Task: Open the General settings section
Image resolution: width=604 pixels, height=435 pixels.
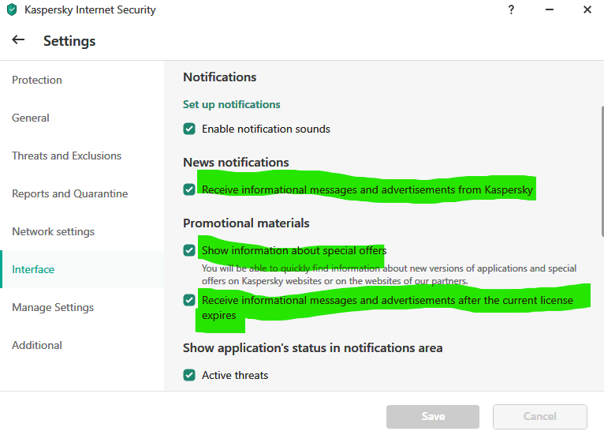Action: pyautogui.click(x=82, y=118)
